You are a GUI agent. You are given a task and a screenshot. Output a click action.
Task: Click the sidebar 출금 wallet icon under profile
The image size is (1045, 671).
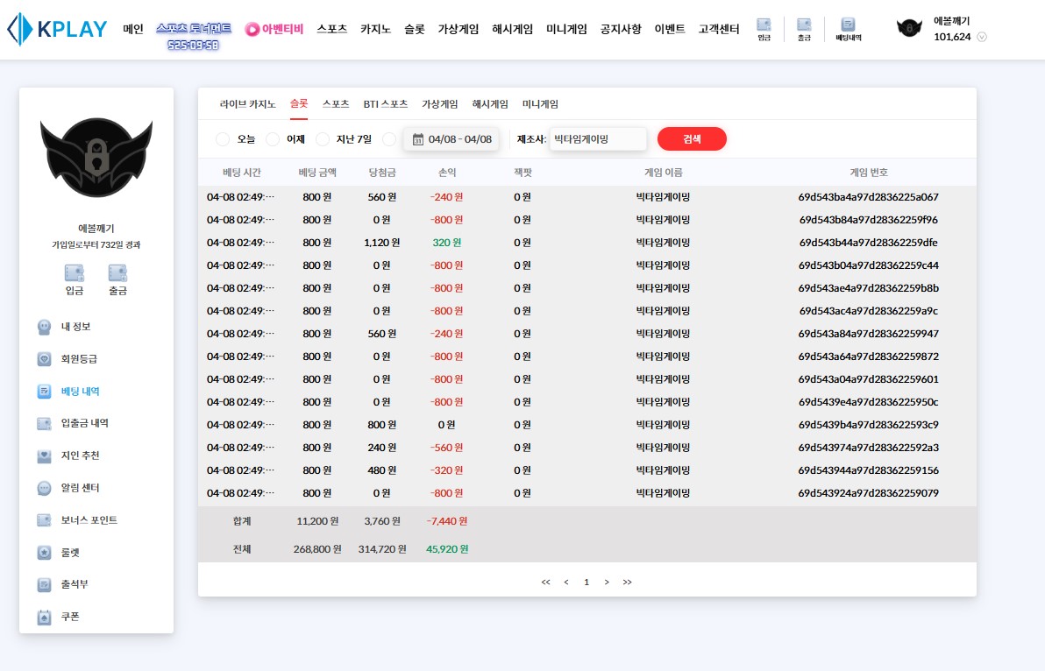[117, 273]
